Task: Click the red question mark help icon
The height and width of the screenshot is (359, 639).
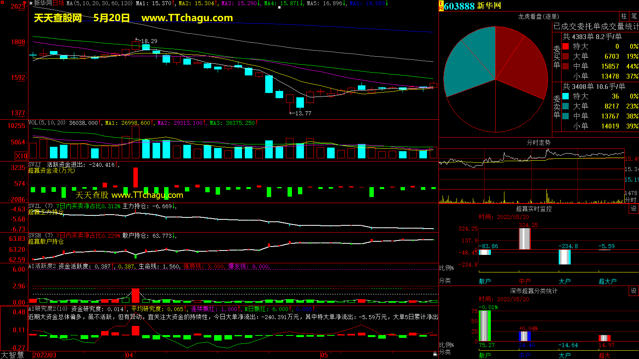Action: pos(25,3)
